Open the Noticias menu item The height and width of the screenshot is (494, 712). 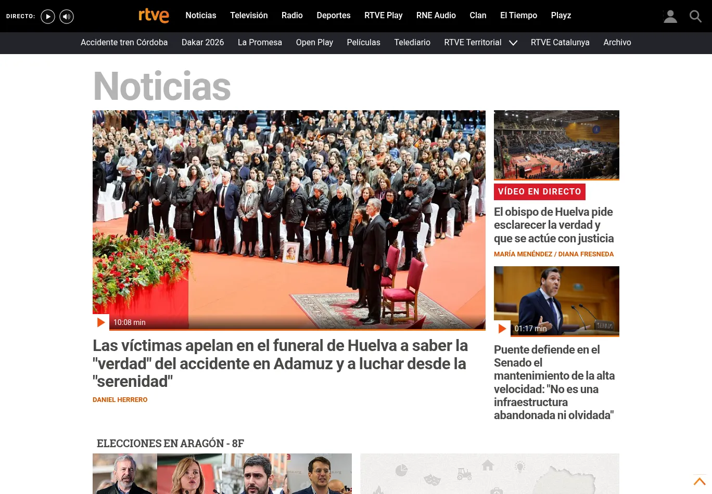pos(200,16)
